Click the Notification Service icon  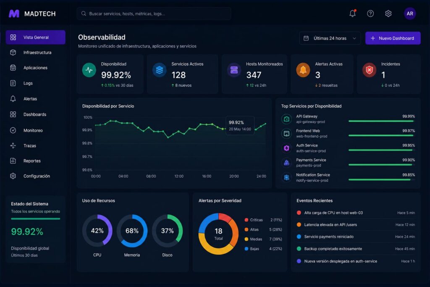click(286, 177)
